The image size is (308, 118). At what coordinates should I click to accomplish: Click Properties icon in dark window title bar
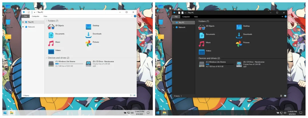click(x=179, y=13)
